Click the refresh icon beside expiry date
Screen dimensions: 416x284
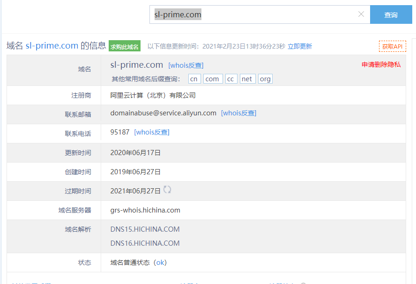[167, 190]
